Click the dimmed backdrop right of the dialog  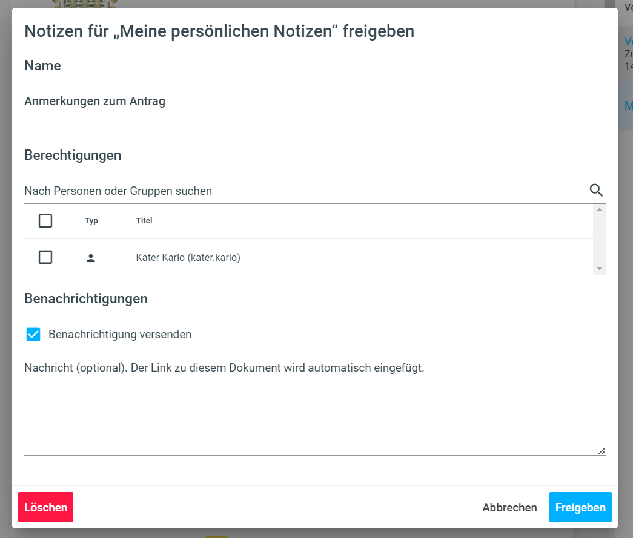pyautogui.click(x=625, y=303)
